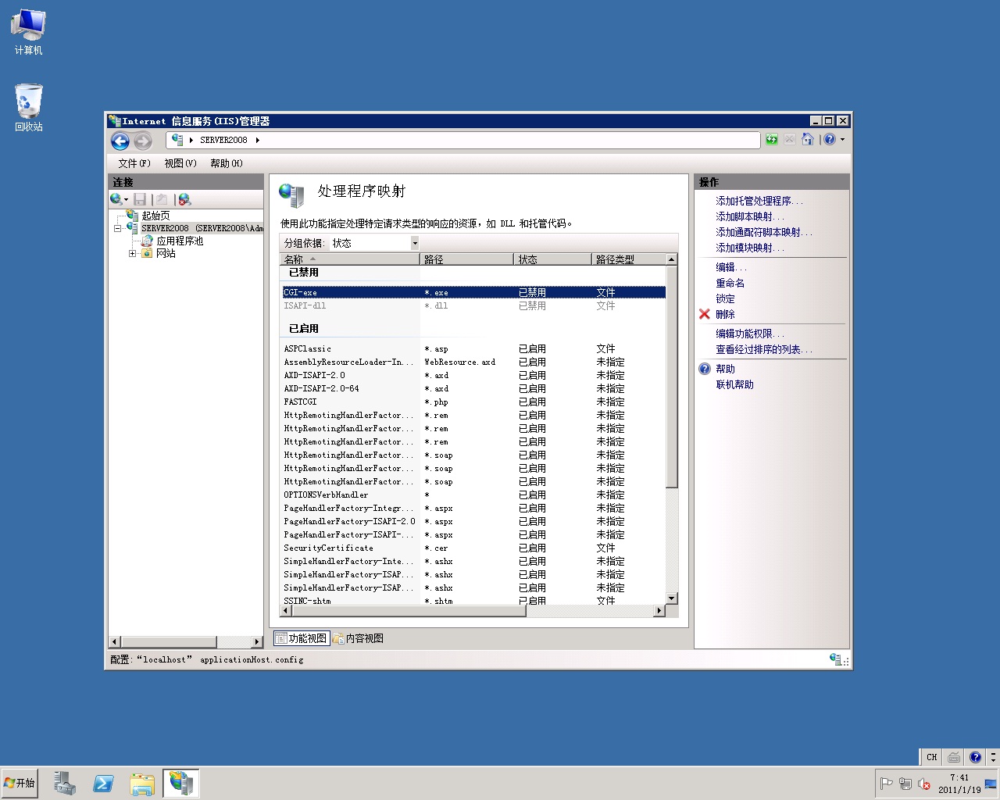Click 查看经过排序的列表 link
1000x800 pixels.
pos(764,349)
